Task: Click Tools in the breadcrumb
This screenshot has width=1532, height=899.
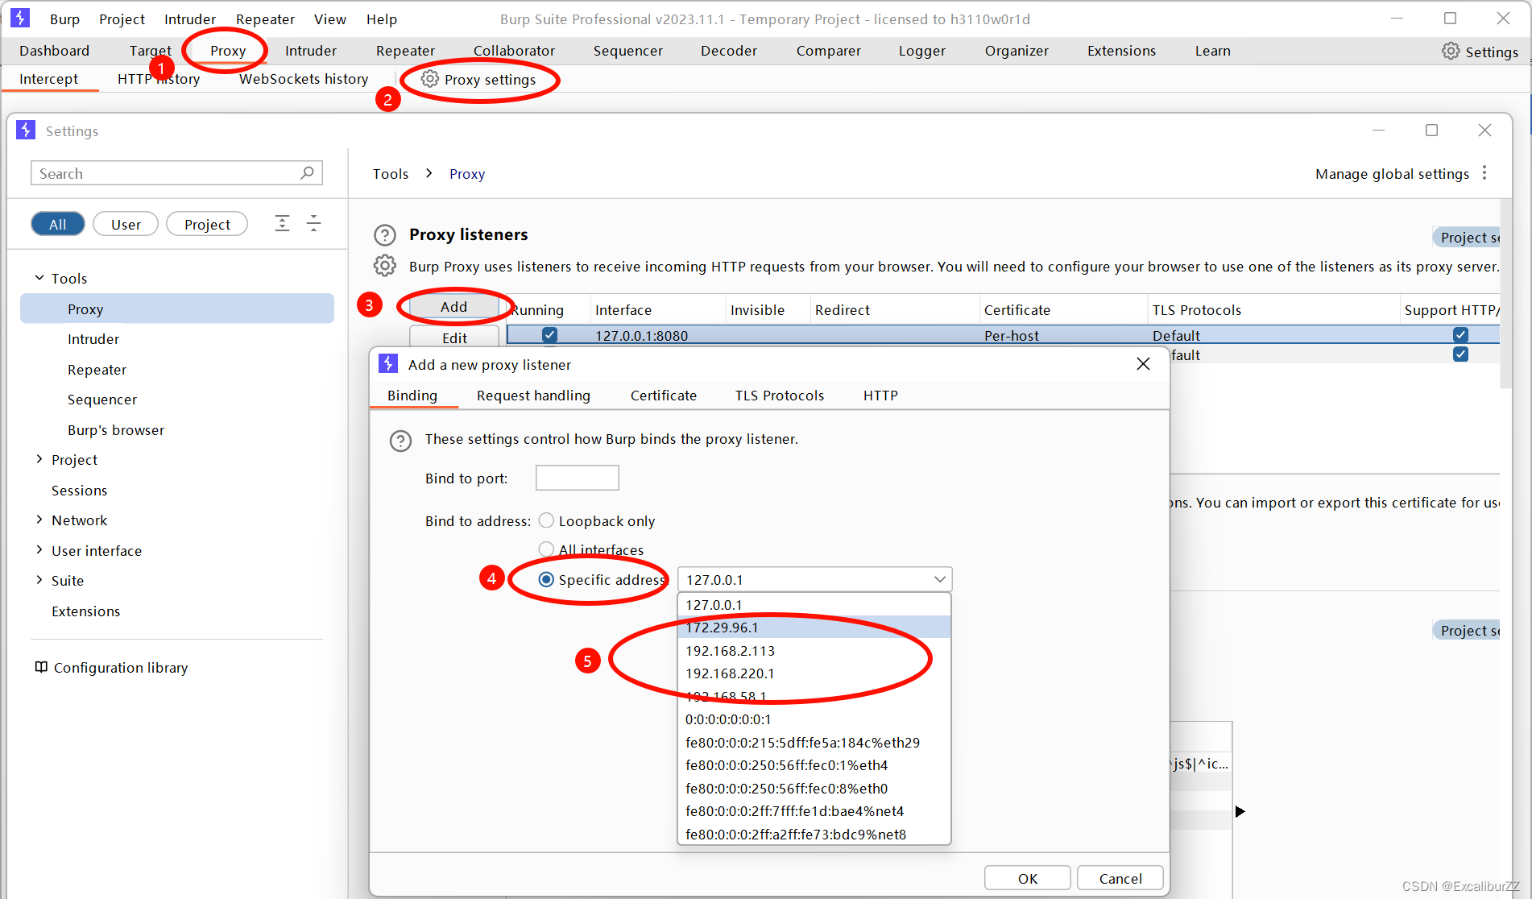Action: point(391,174)
